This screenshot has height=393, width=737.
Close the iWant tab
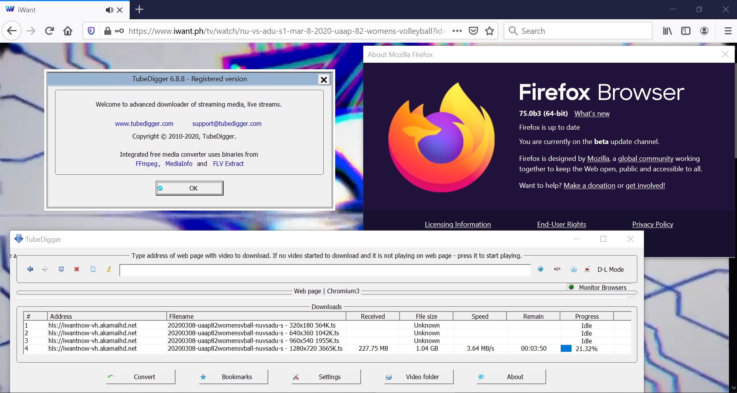point(120,10)
